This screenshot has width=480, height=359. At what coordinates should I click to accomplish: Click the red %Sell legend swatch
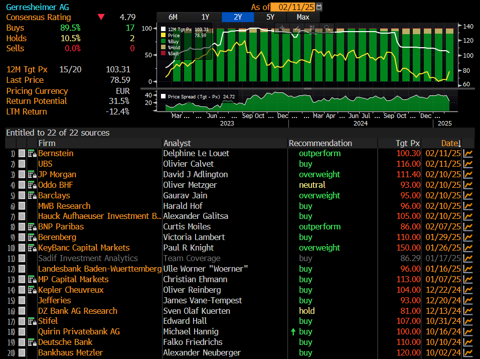tap(164, 53)
